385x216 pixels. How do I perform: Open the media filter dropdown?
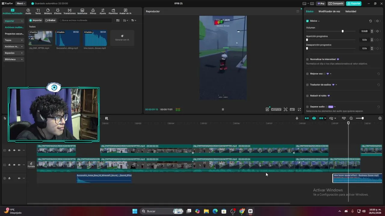[x=134, y=20]
